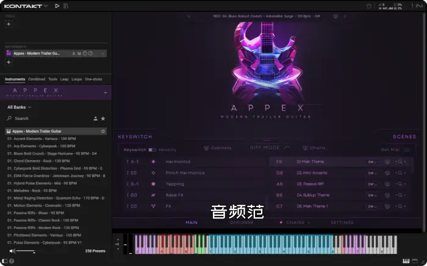Switch to the One-shots browser tab
This screenshot has width=427, height=266.
tap(93, 79)
